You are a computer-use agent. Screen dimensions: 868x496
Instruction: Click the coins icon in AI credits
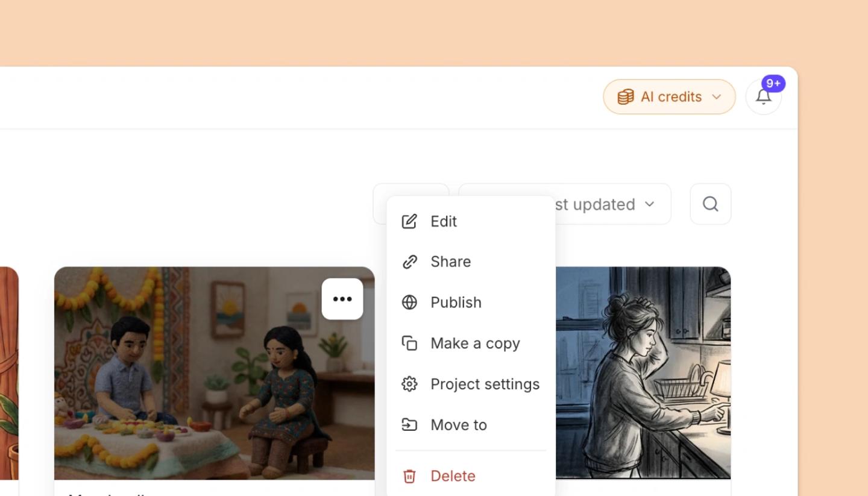[x=626, y=96]
